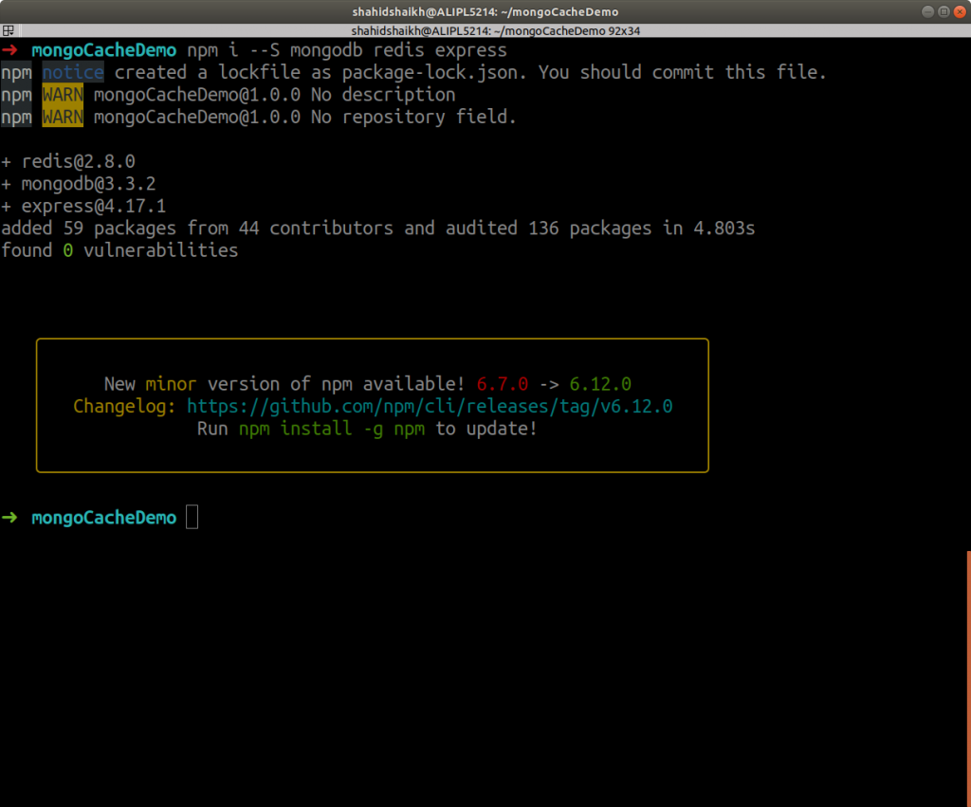Click the green prompt arrow at bottom prompt
Viewport: 971px width, 807px height.
pos(11,518)
